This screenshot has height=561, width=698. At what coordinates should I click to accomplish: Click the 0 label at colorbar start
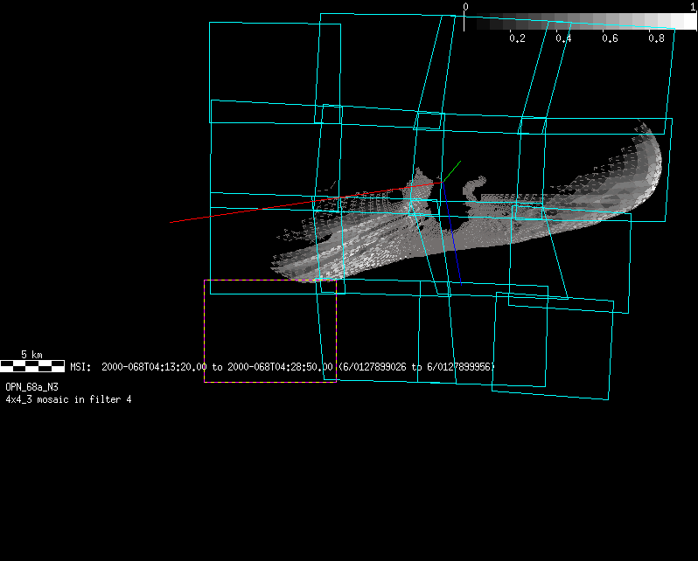(465, 6)
